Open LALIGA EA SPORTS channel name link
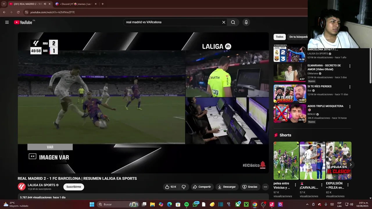Image resolution: width=372 pixels, height=209 pixels. click(x=42, y=185)
